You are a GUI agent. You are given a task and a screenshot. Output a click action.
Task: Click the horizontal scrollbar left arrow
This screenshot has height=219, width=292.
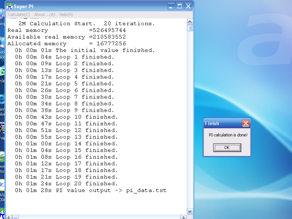(x=9, y=217)
